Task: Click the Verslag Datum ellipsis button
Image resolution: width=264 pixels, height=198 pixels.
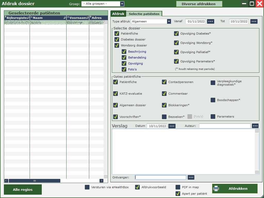Action: (x=172, y=126)
